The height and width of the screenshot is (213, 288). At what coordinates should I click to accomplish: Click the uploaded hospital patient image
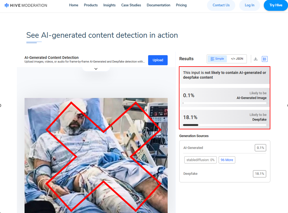(x=96, y=155)
